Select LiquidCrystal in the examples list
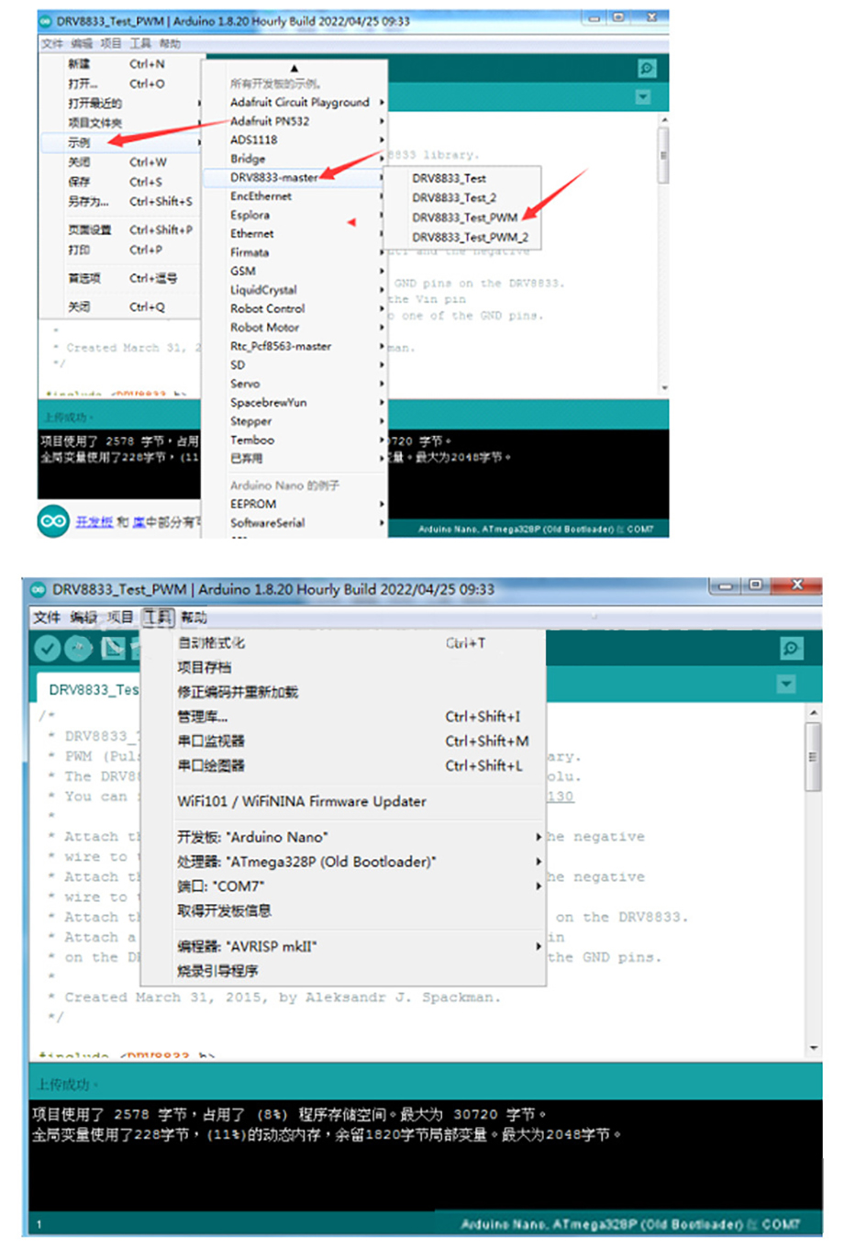This screenshot has width=844, height=1248. [x=294, y=290]
